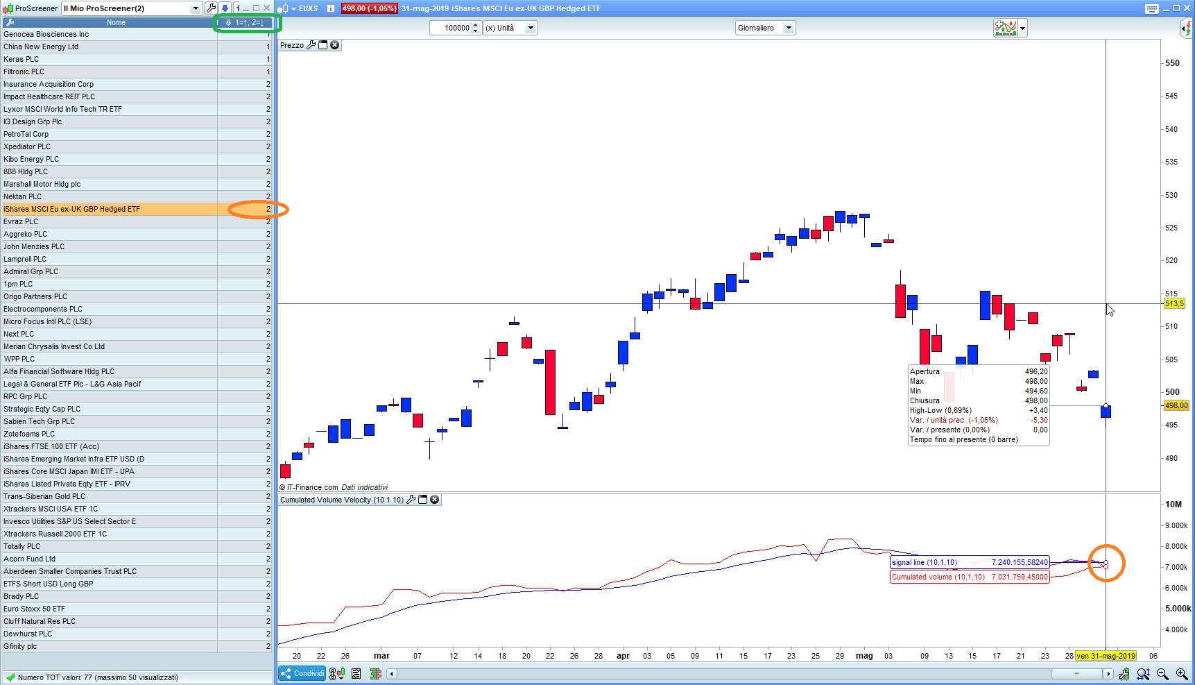Open the EUXS title dropdown arrow
The width and height of the screenshot is (1195, 685).
[293, 8]
